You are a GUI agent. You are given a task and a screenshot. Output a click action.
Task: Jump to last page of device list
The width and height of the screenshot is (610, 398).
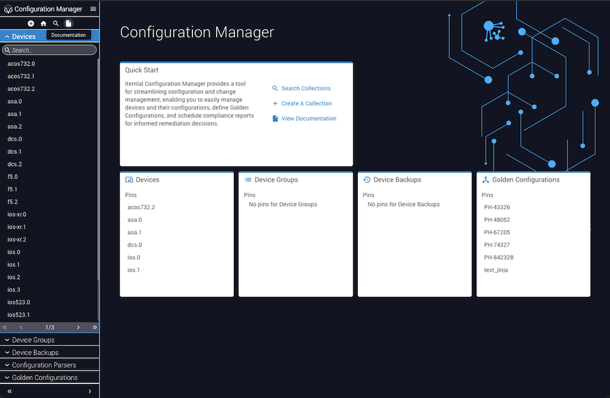pyautogui.click(x=95, y=327)
